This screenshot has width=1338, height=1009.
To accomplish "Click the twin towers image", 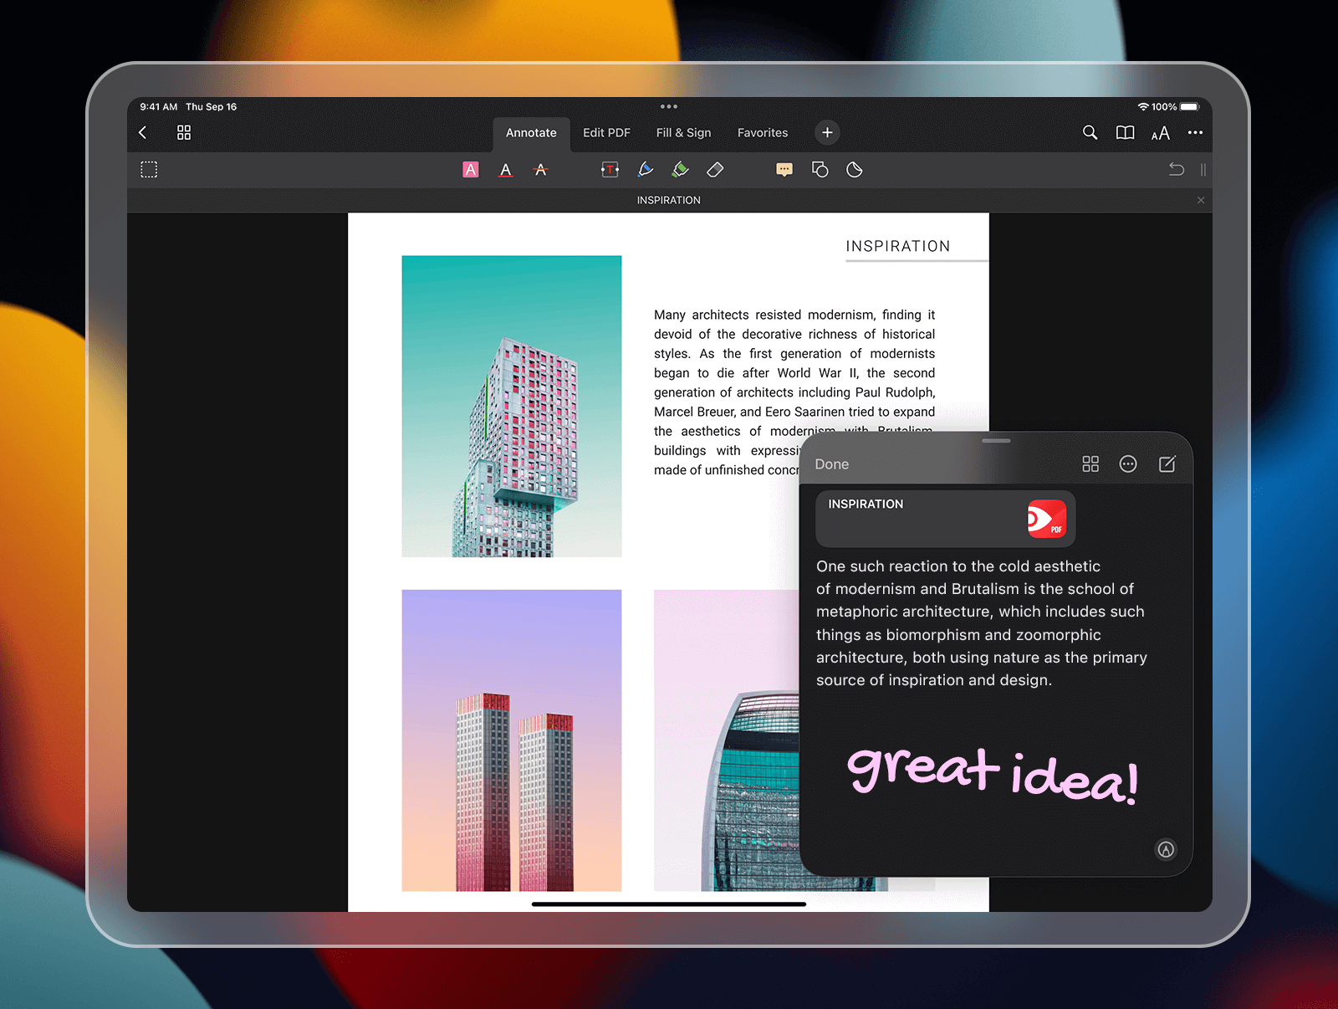I will click(x=512, y=740).
